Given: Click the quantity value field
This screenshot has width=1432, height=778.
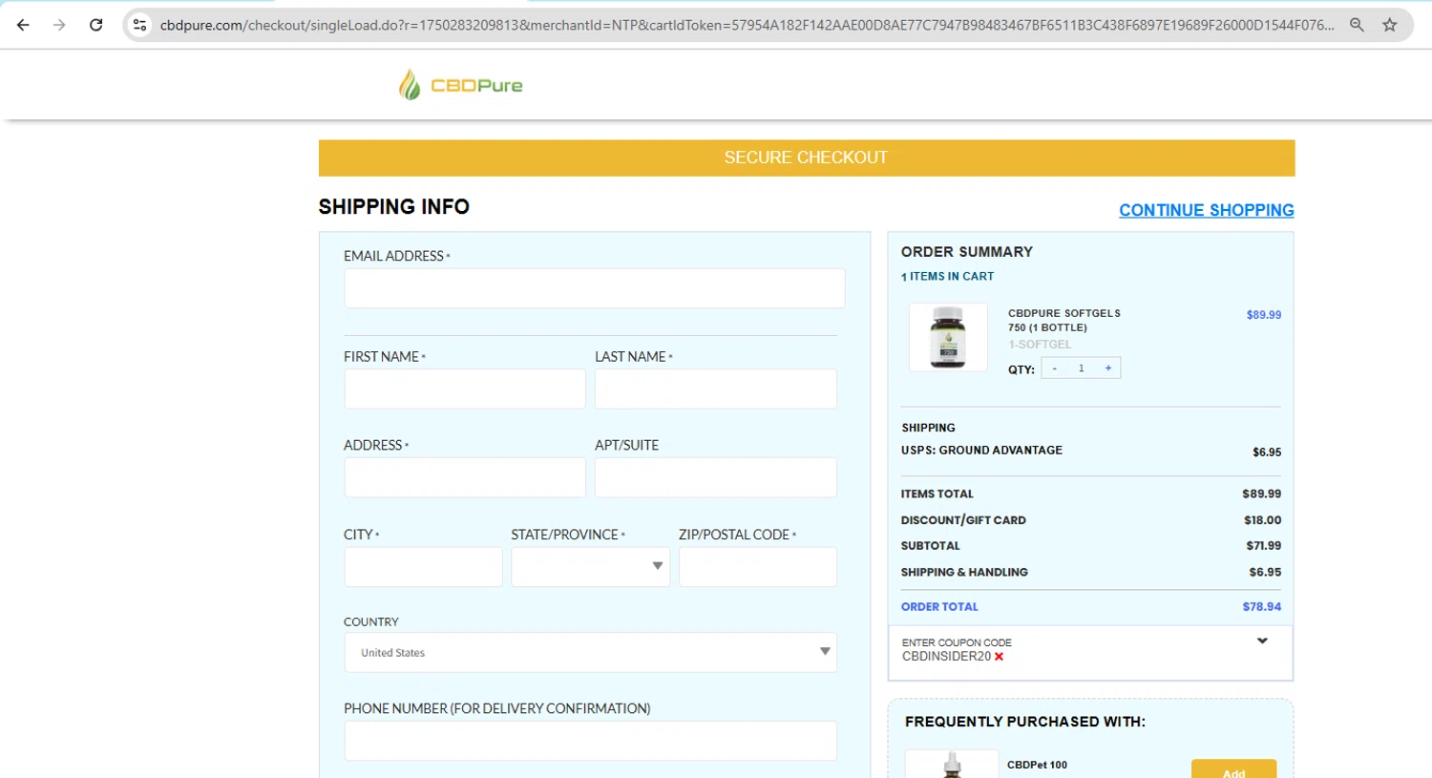Looking at the screenshot, I should pyautogui.click(x=1082, y=368).
